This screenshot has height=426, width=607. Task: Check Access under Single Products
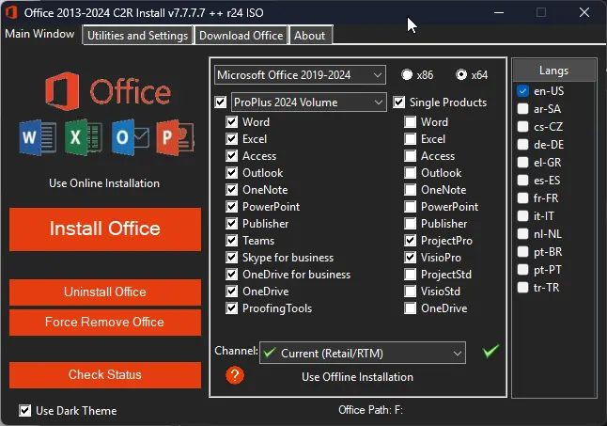tap(410, 156)
